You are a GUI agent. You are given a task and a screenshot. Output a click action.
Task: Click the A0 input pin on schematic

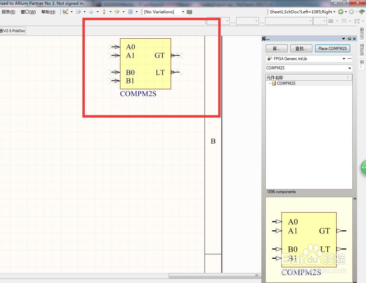[115, 47]
